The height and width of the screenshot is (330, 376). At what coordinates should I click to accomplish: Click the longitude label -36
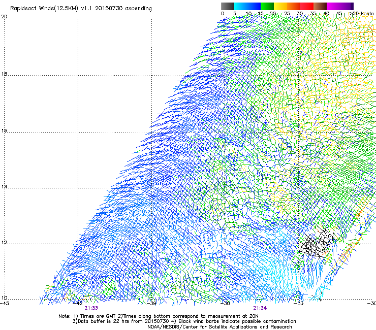click(x=225, y=304)
